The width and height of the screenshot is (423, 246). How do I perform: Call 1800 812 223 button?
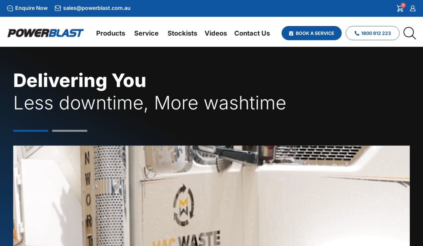(x=373, y=33)
